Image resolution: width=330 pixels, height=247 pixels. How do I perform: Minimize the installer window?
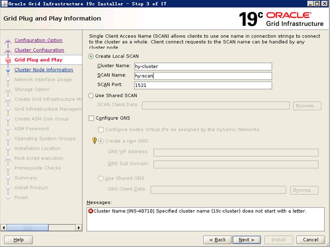(310, 4)
